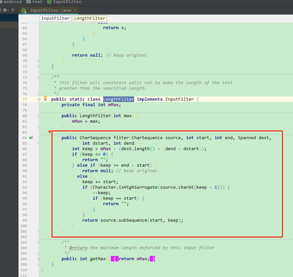This screenshot has width=293, height=277.
Task: Open the gear settings menu in project panel
Action: coord(6,10)
